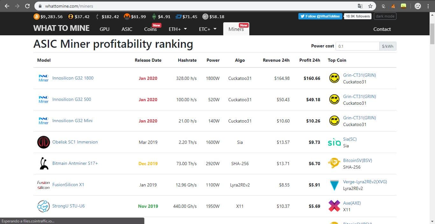This screenshot has height=224, width=435.
Task: Click the StrongU logo in STU-U6 row
Action: coord(44,206)
